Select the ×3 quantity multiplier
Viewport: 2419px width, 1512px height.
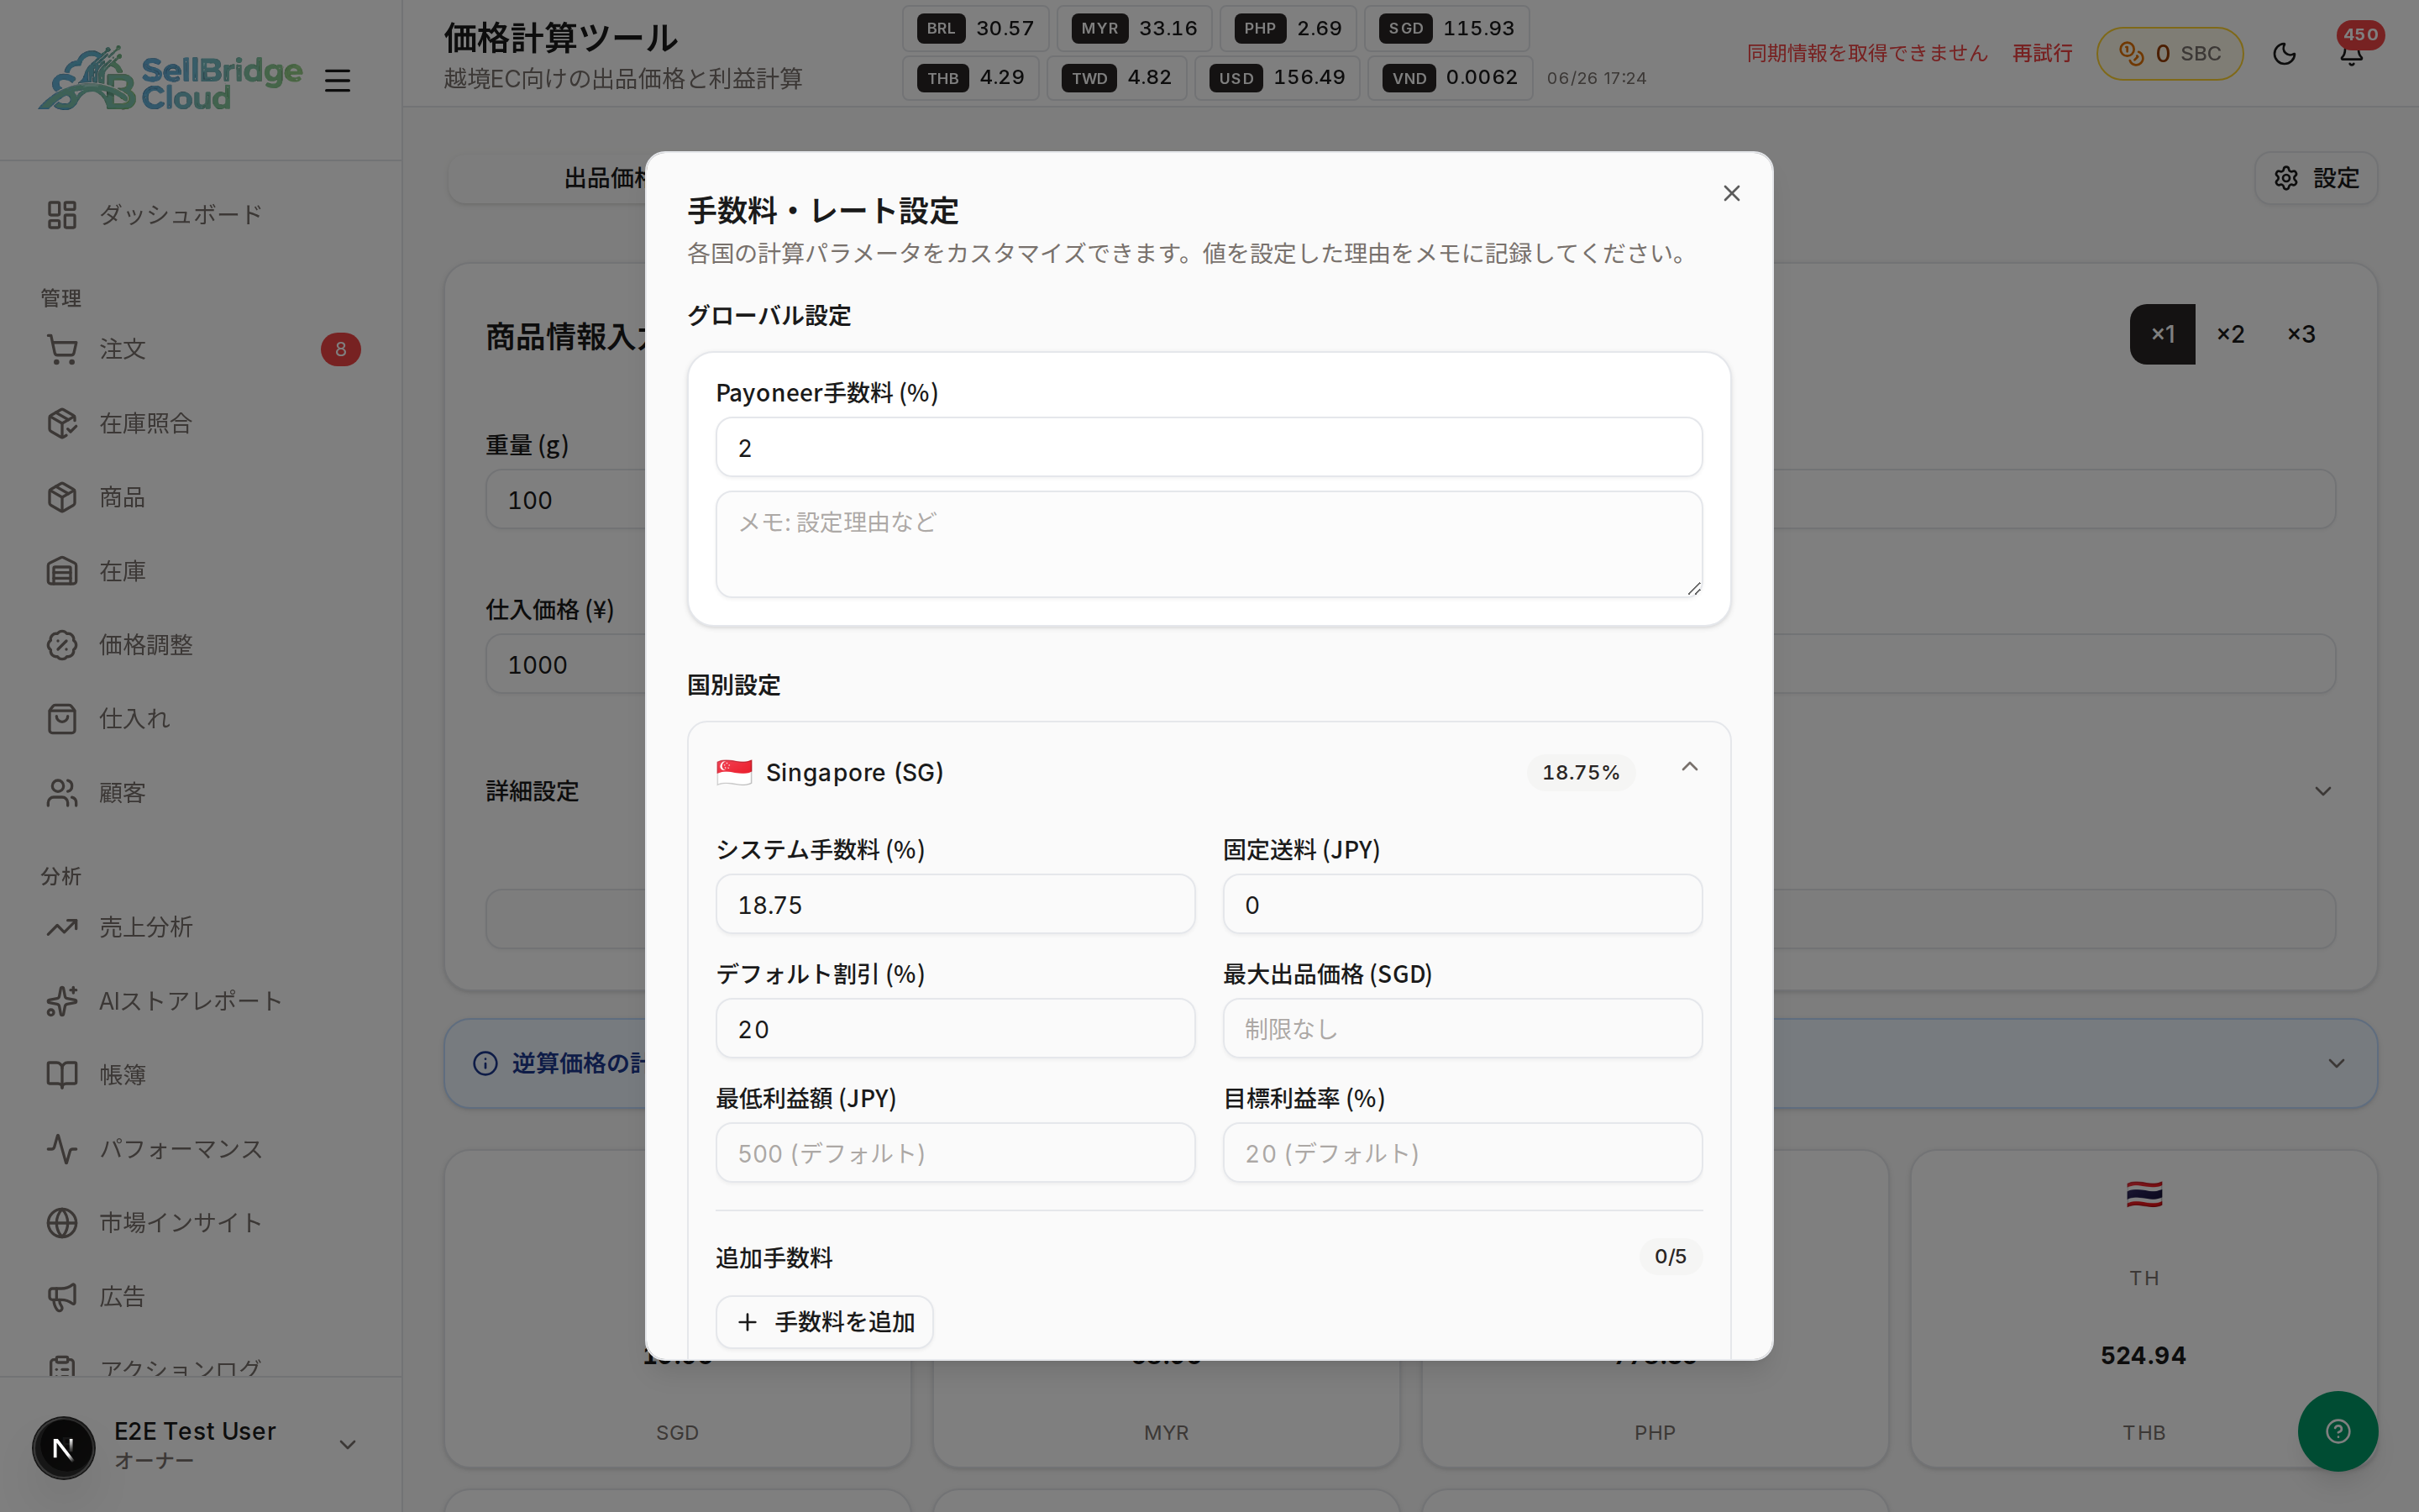click(x=2301, y=334)
